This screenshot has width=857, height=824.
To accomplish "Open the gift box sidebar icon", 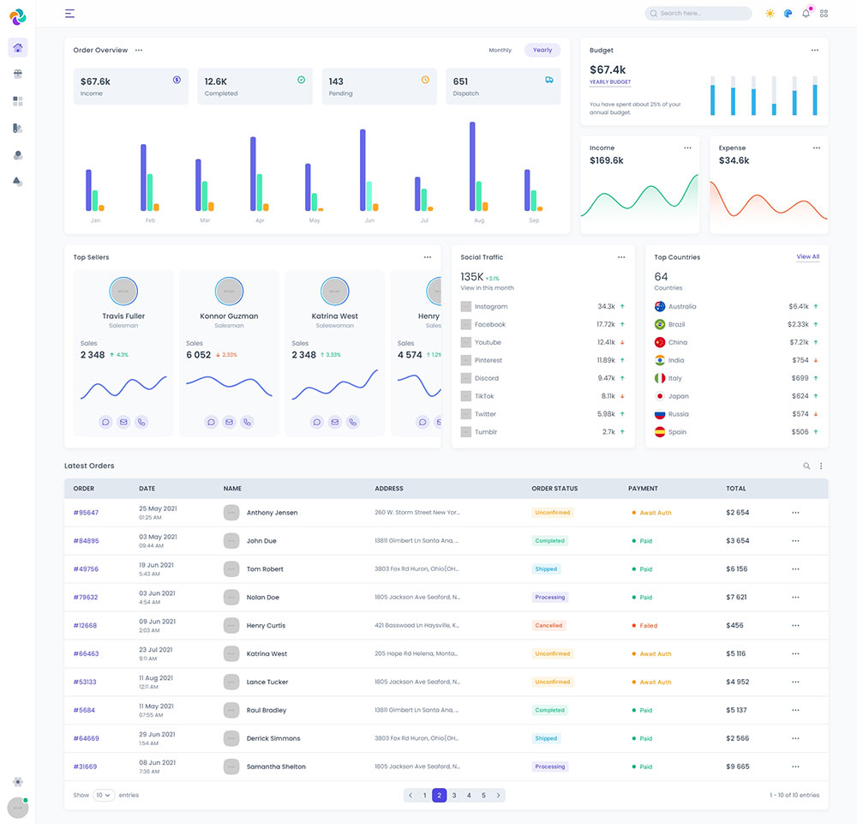I will coord(18,75).
